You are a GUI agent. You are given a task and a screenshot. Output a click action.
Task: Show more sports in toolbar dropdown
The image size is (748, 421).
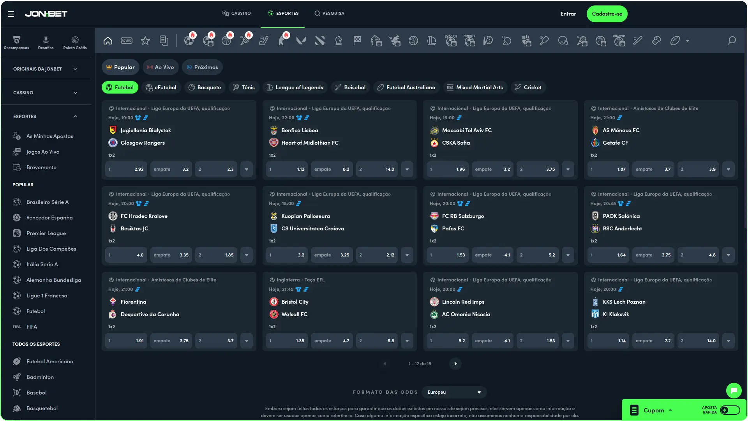click(688, 41)
